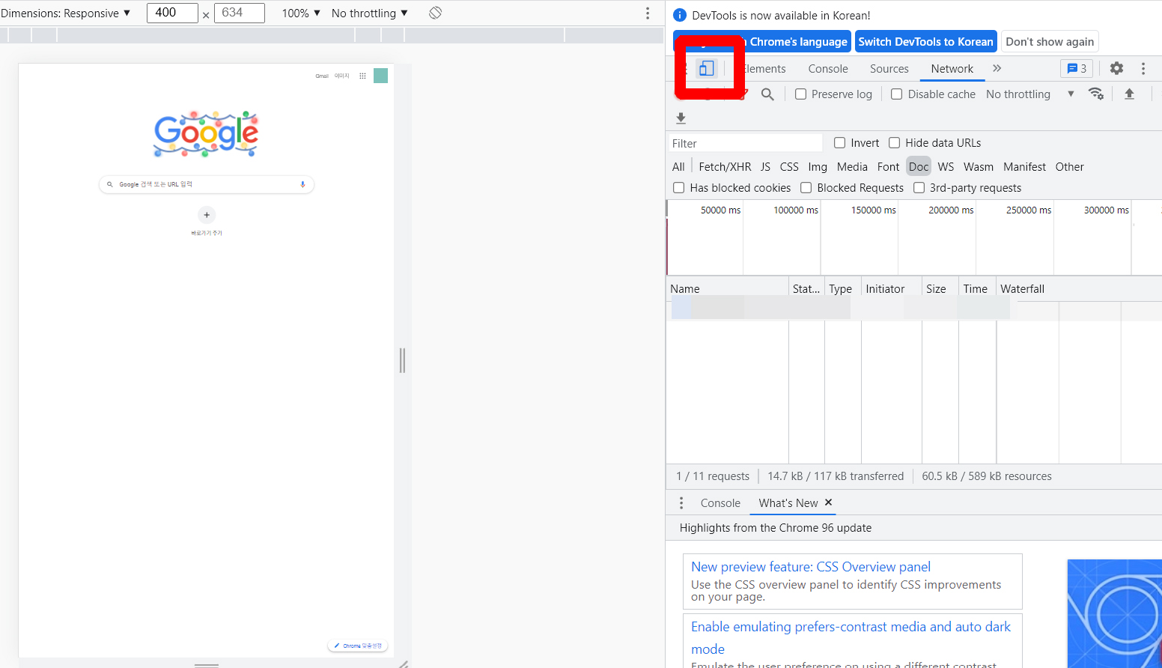Check 3rd-party requests option
This screenshot has height=668, width=1162.
click(x=919, y=188)
